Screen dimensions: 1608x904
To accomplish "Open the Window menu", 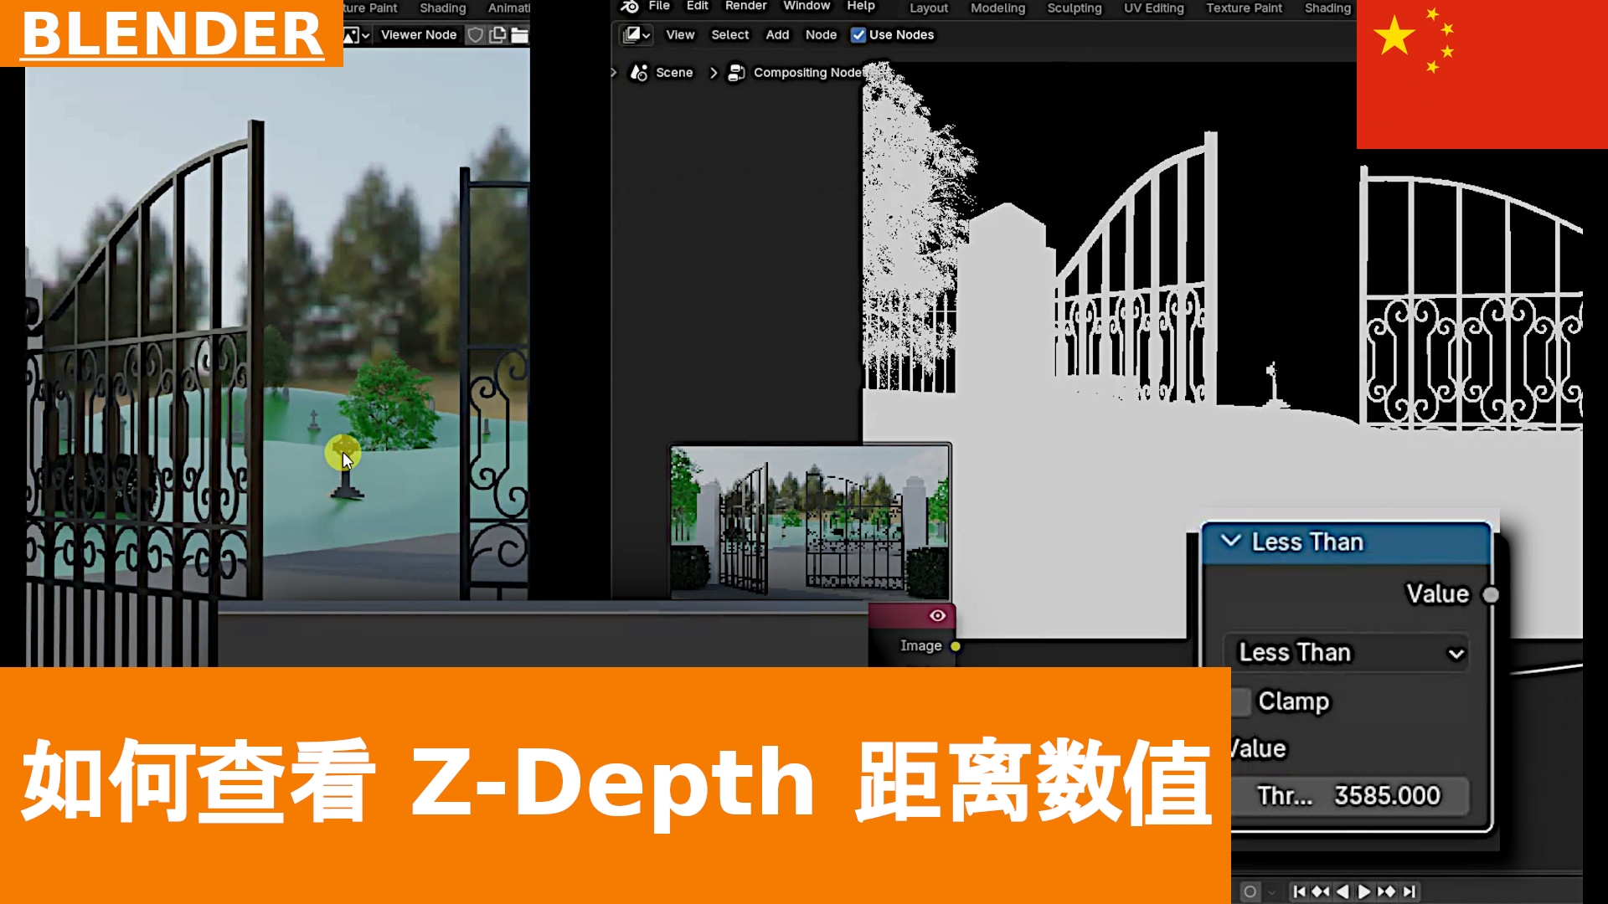I will coord(807,6).
